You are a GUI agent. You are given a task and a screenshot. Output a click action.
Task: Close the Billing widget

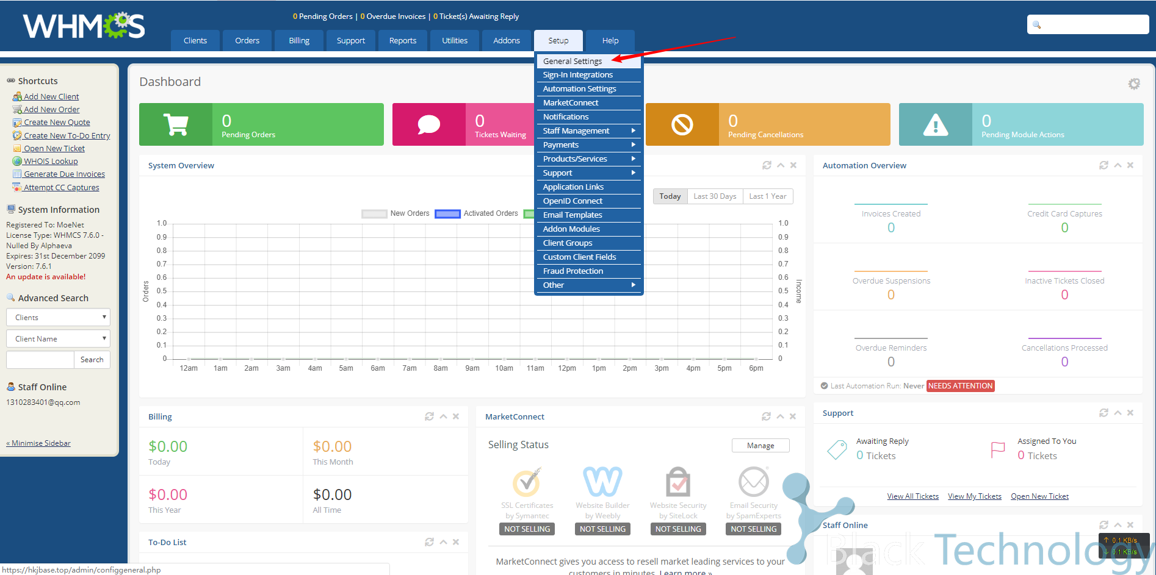click(456, 416)
